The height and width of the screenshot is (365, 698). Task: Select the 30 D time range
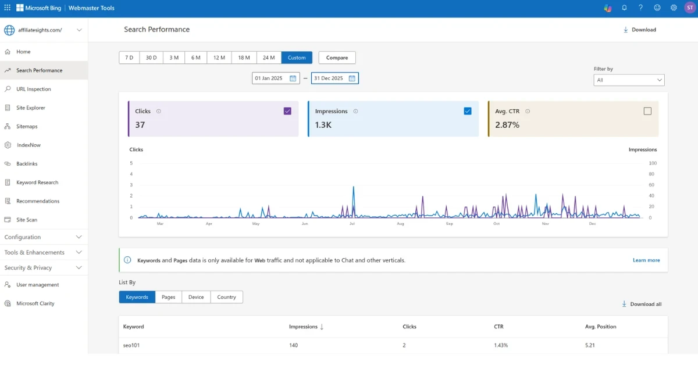[151, 58]
